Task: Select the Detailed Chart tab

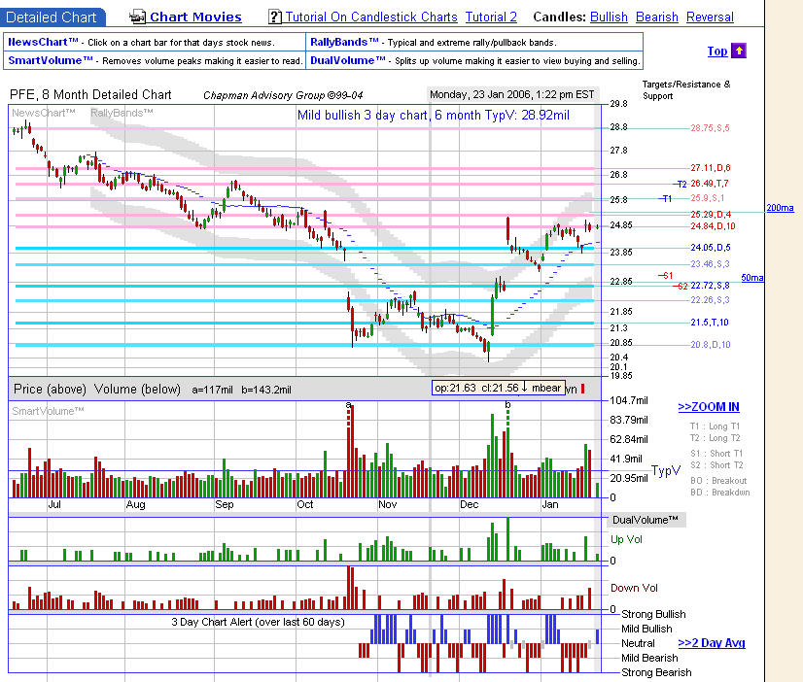Action: click(x=52, y=17)
